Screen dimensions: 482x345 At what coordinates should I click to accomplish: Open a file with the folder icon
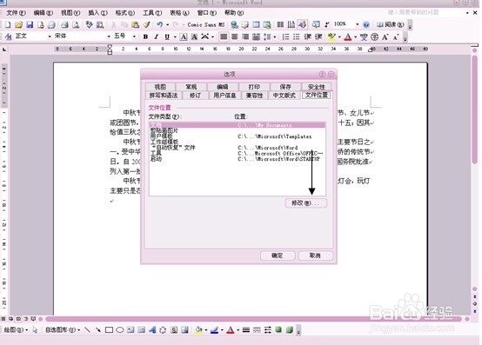(x=19, y=24)
